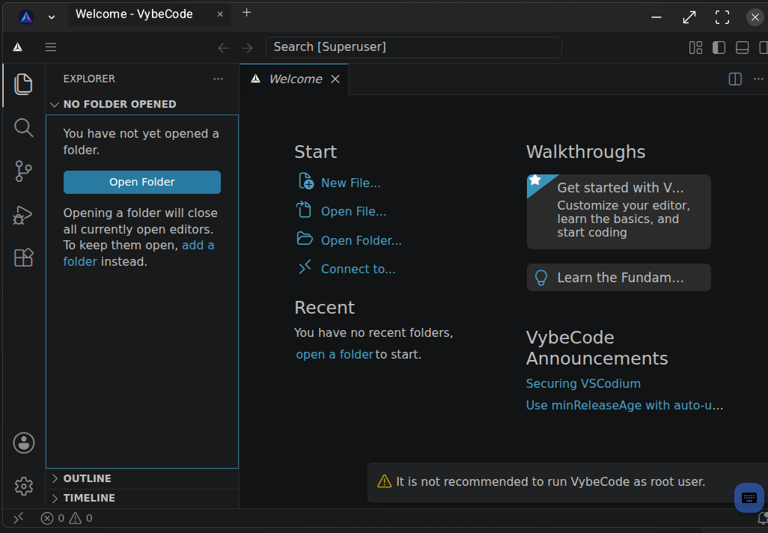
Task: Click the open a folder link under Recent
Action: point(335,354)
